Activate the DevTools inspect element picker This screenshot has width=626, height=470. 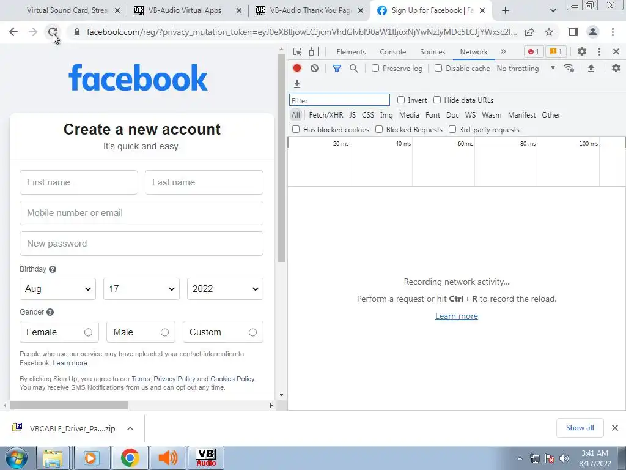[297, 51]
